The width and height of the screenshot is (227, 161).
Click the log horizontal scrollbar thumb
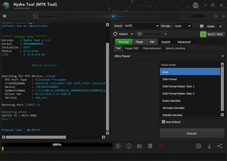pyautogui.click(x=36, y=137)
